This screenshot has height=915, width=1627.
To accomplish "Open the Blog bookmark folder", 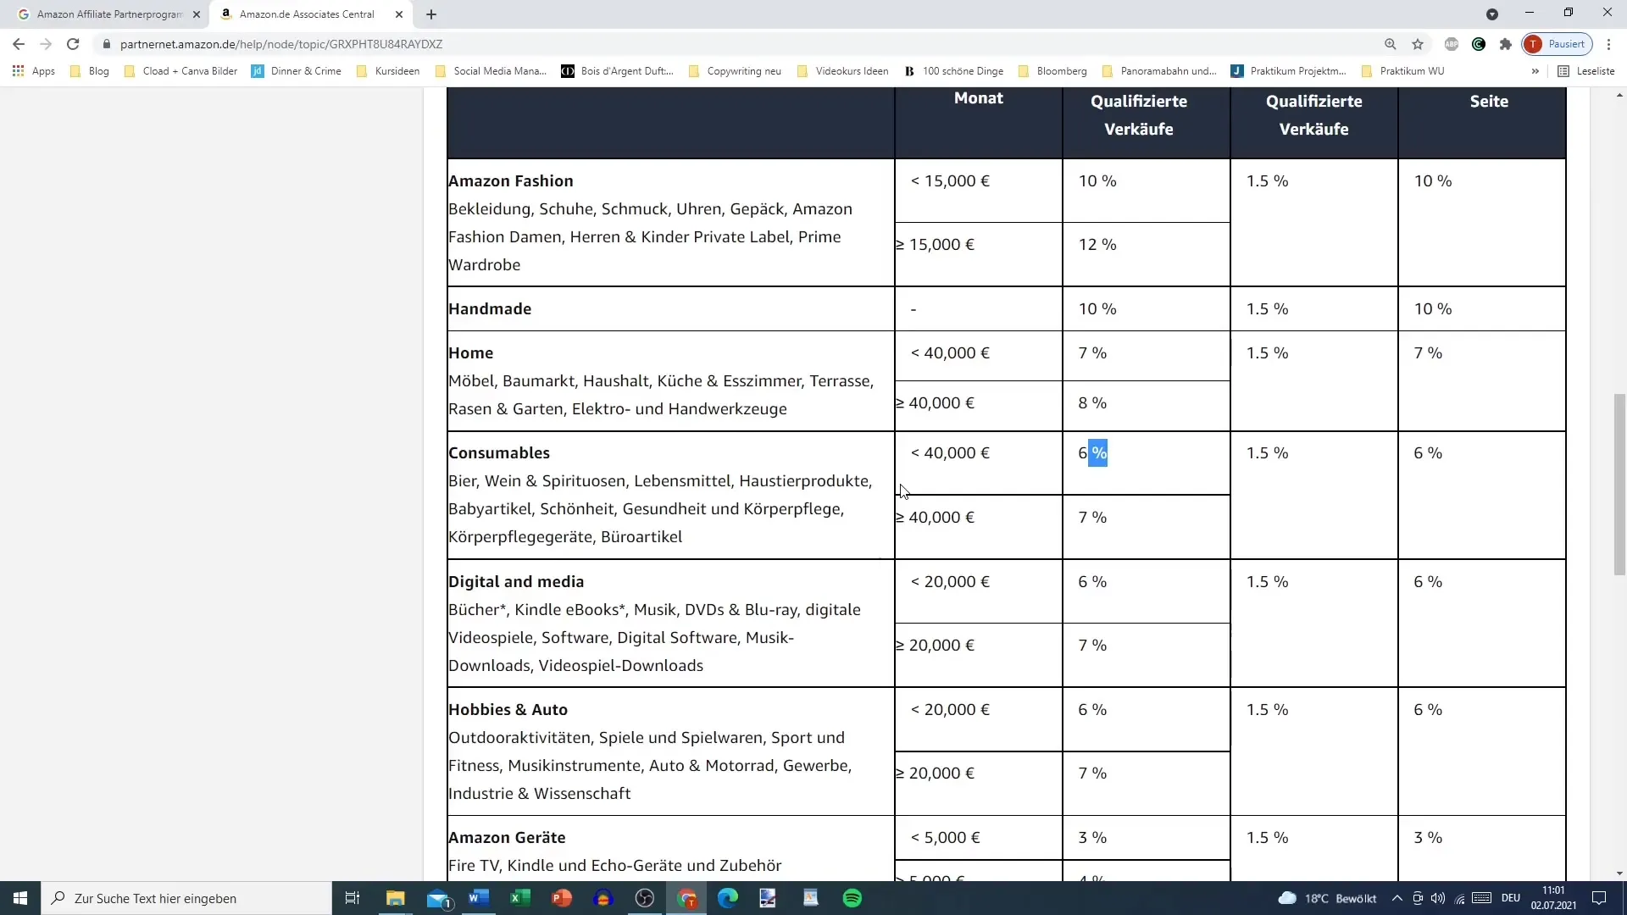I will coord(90,71).
